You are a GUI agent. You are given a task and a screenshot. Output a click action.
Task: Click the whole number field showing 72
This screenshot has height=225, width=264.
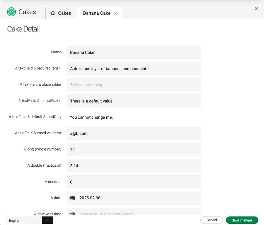click(134, 150)
